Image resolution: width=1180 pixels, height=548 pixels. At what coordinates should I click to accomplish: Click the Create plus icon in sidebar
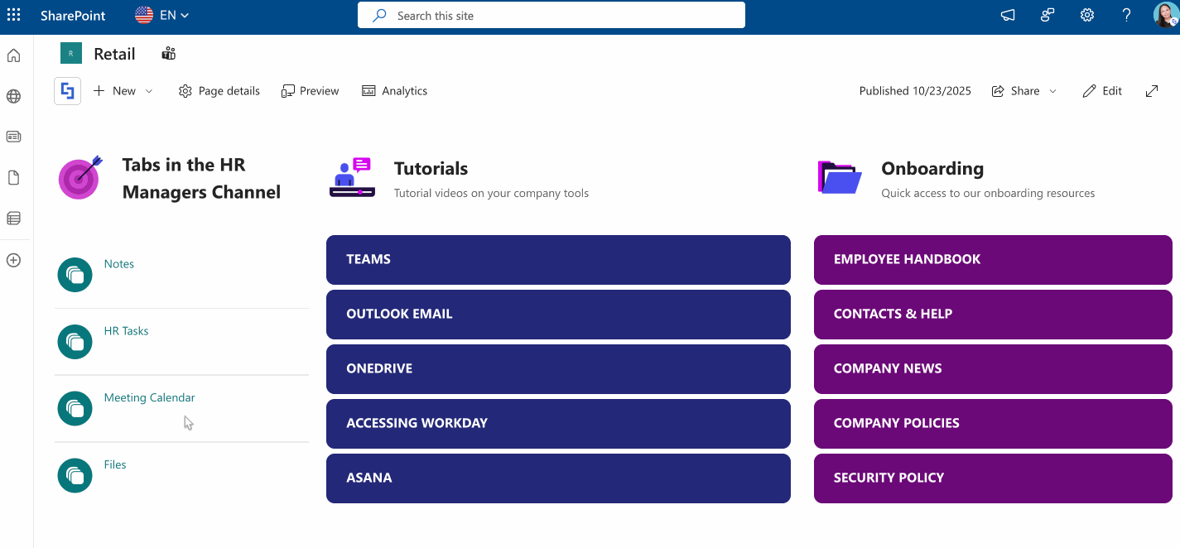13,260
